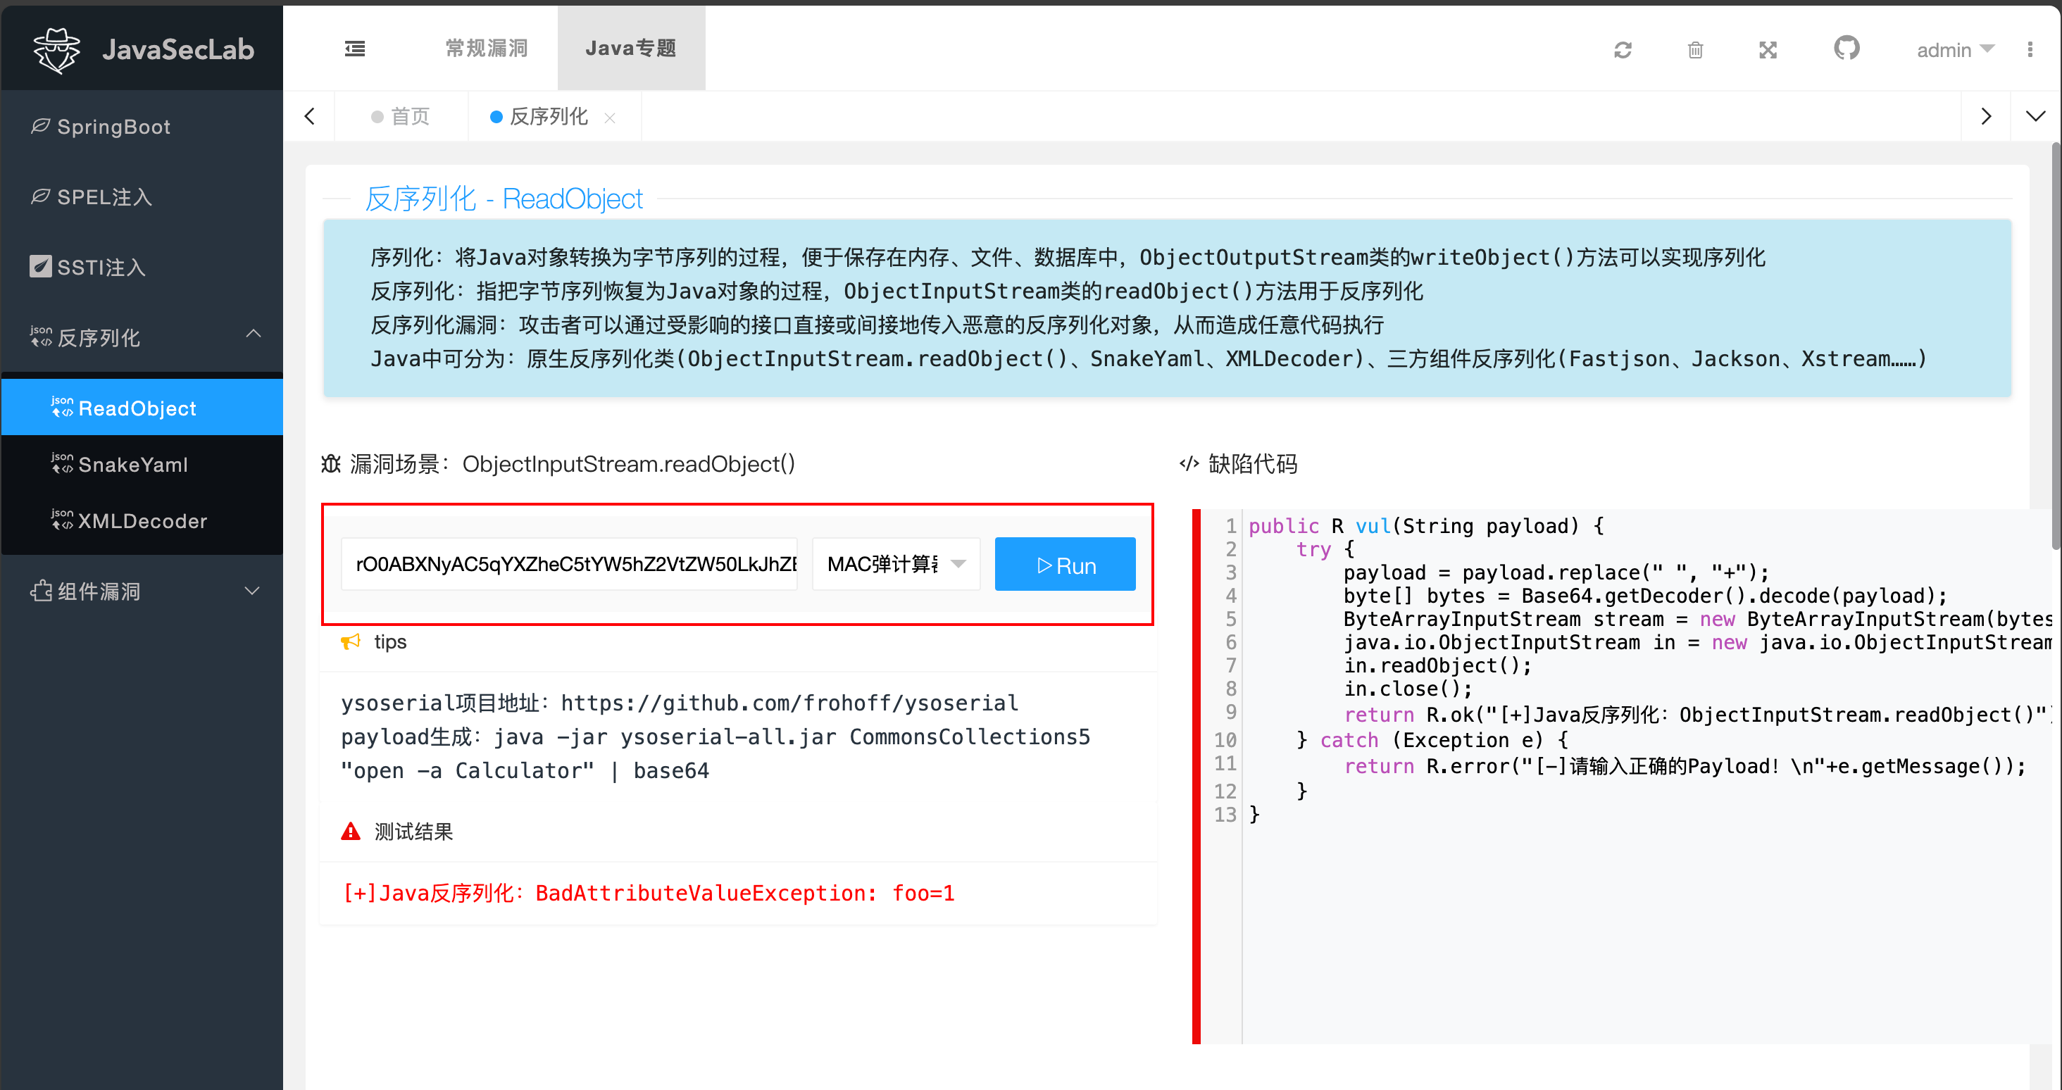Click the base64 payload input field
The height and width of the screenshot is (1090, 2062).
point(569,564)
